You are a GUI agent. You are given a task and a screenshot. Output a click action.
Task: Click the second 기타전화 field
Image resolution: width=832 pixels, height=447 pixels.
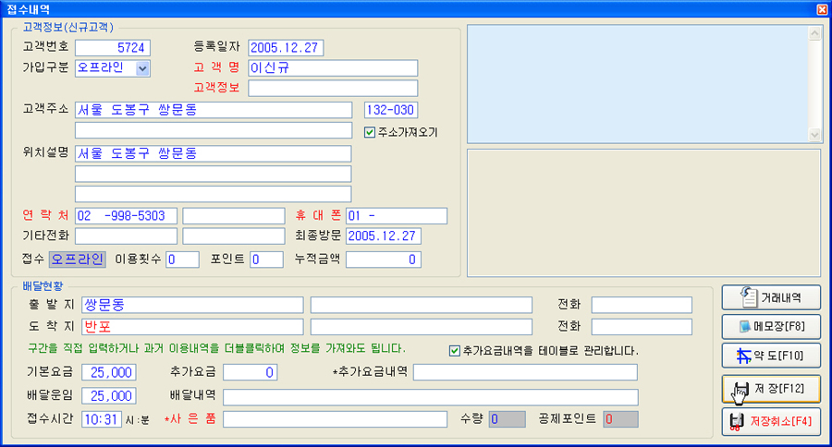pos(234,236)
